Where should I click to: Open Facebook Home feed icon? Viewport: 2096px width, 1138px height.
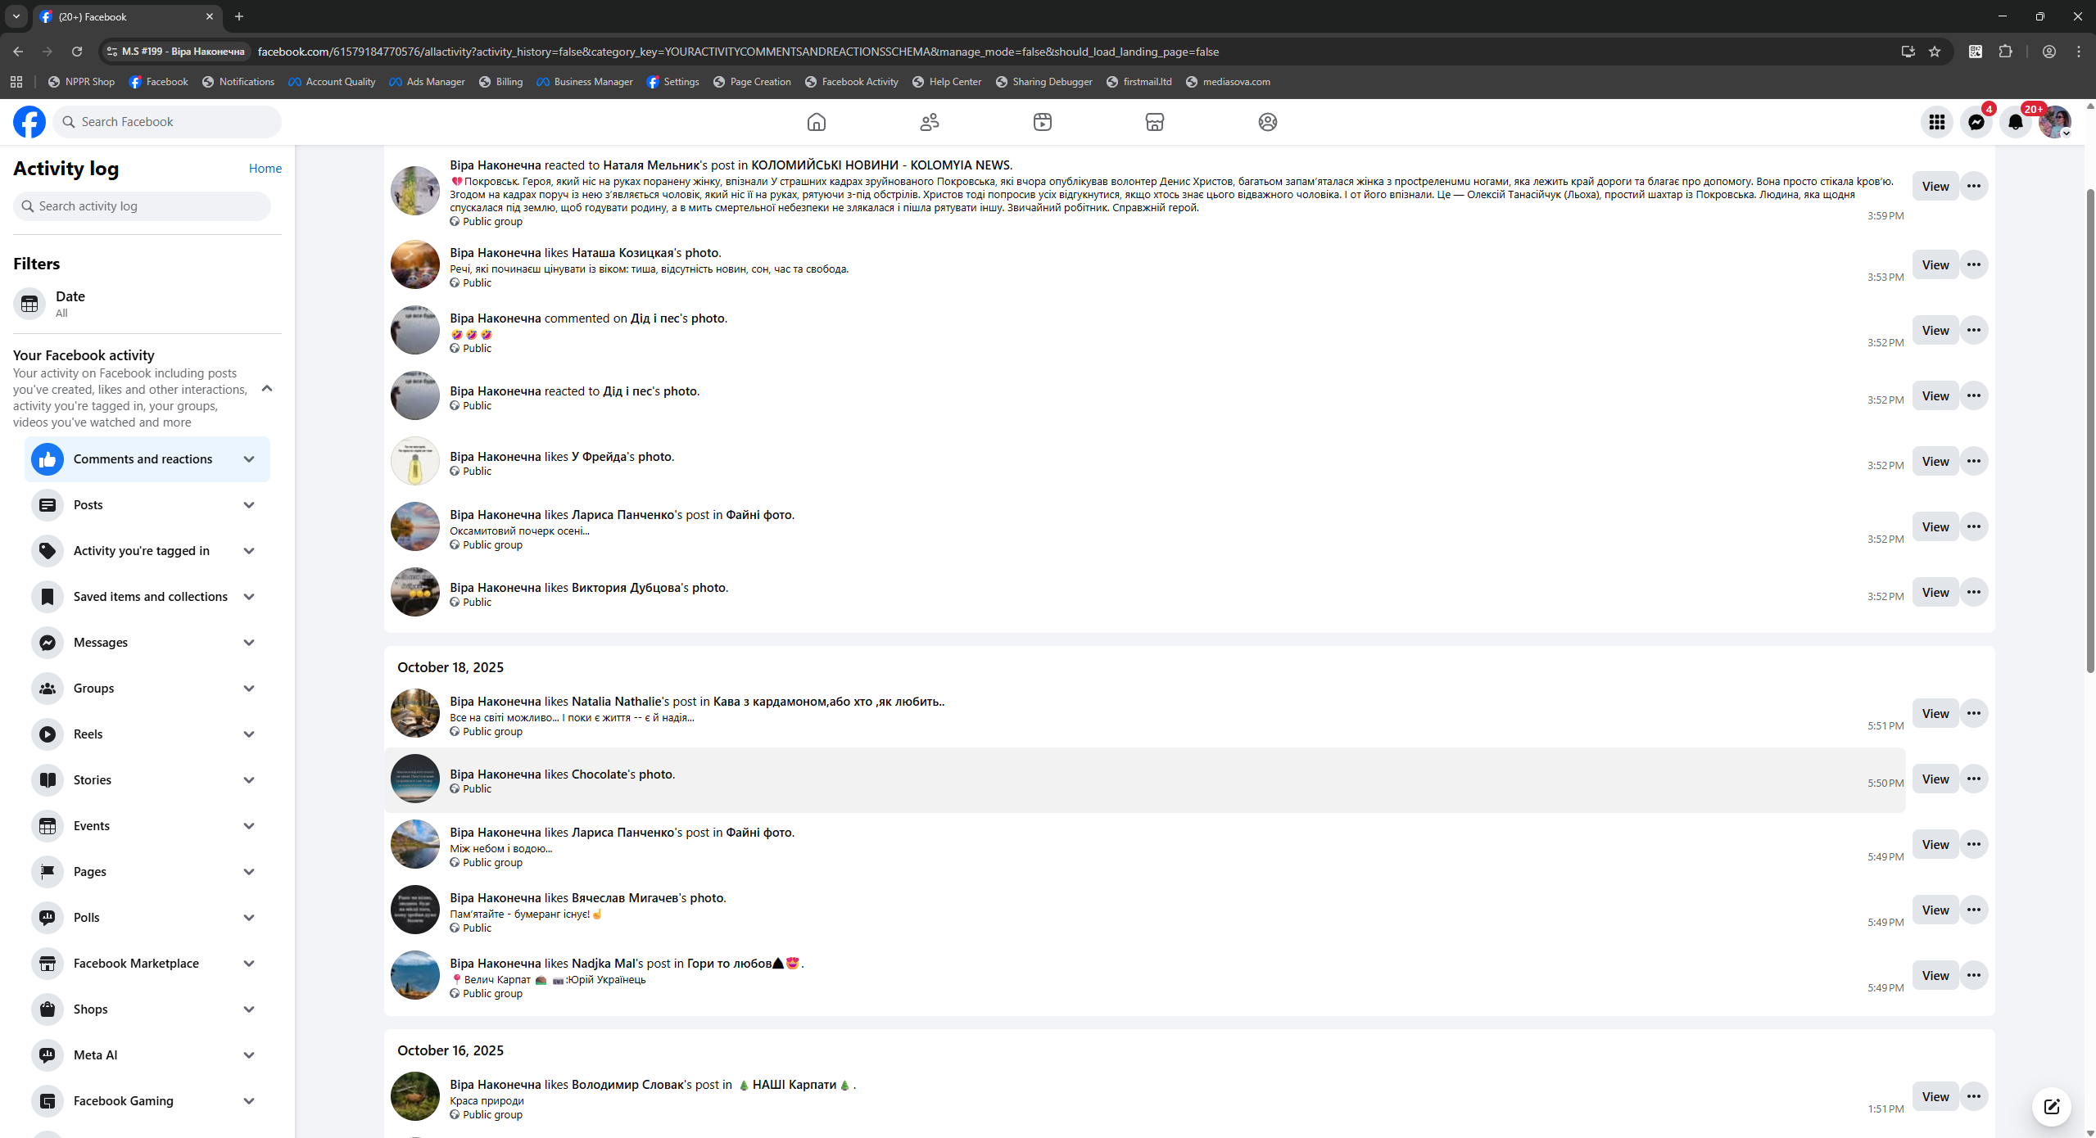pyautogui.click(x=816, y=122)
